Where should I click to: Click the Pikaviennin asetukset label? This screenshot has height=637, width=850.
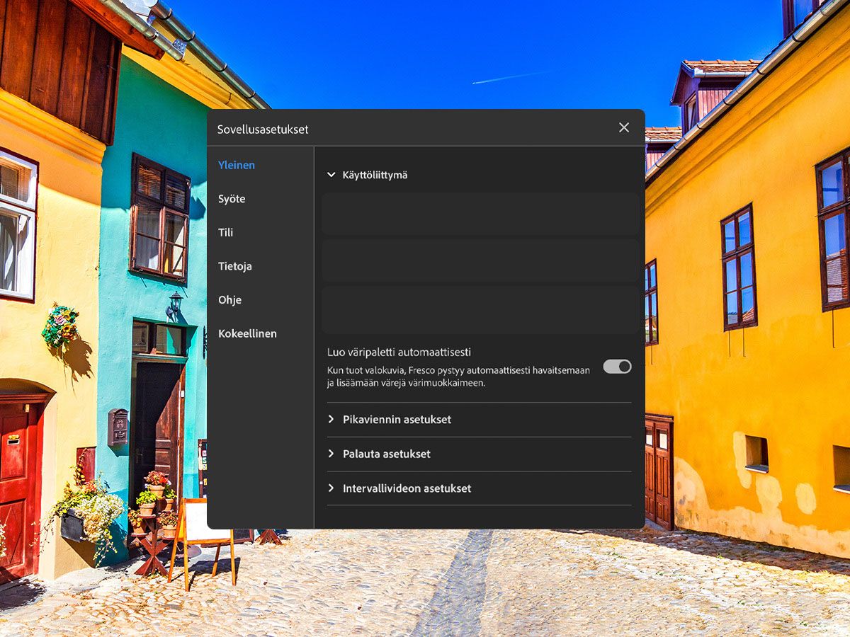(397, 419)
